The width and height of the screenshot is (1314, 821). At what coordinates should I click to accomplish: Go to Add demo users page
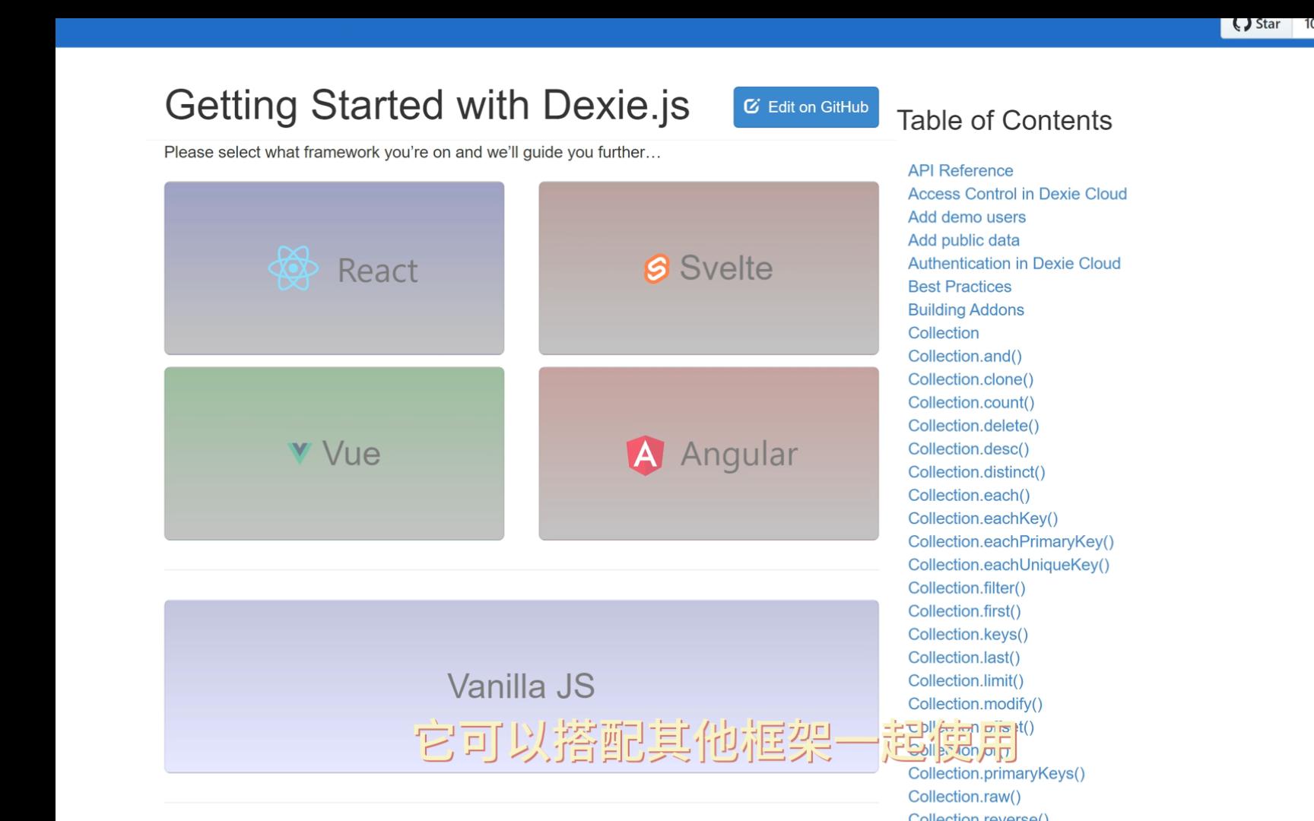coord(966,217)
